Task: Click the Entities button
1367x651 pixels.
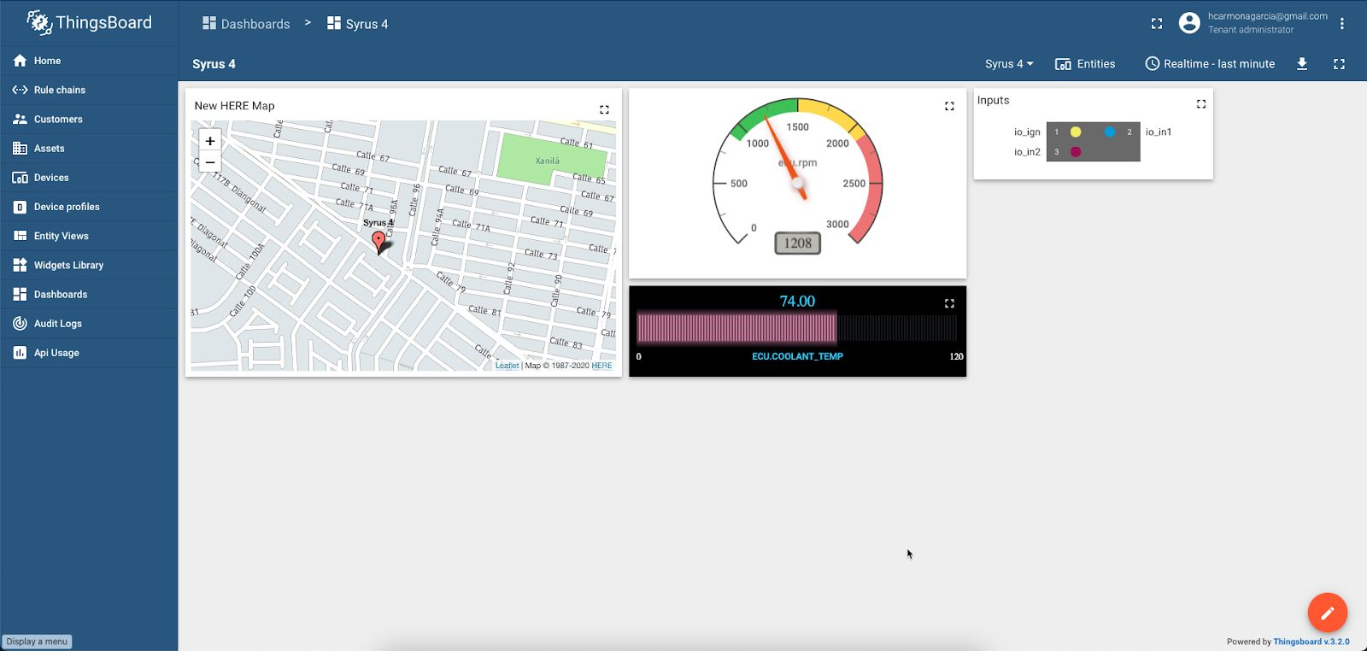Action: tap(1085, 64)
